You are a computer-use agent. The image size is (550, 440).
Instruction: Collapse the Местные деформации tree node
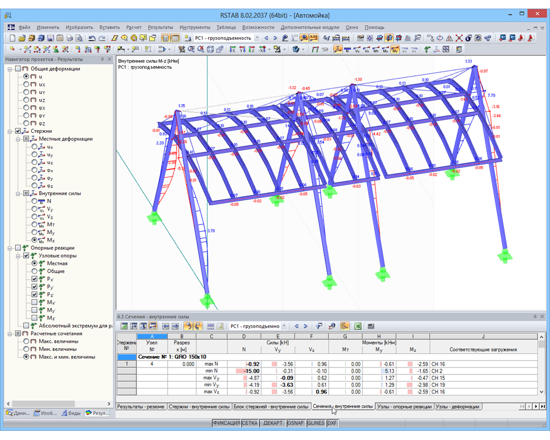point(18,139)
